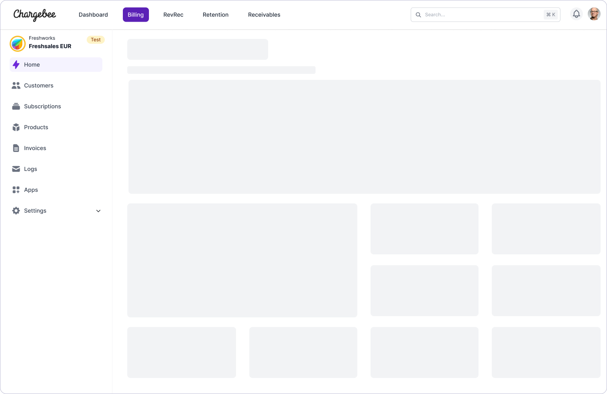Click the Customers people icon
Screen dimensions: 607x394
[x=16, y=85]
